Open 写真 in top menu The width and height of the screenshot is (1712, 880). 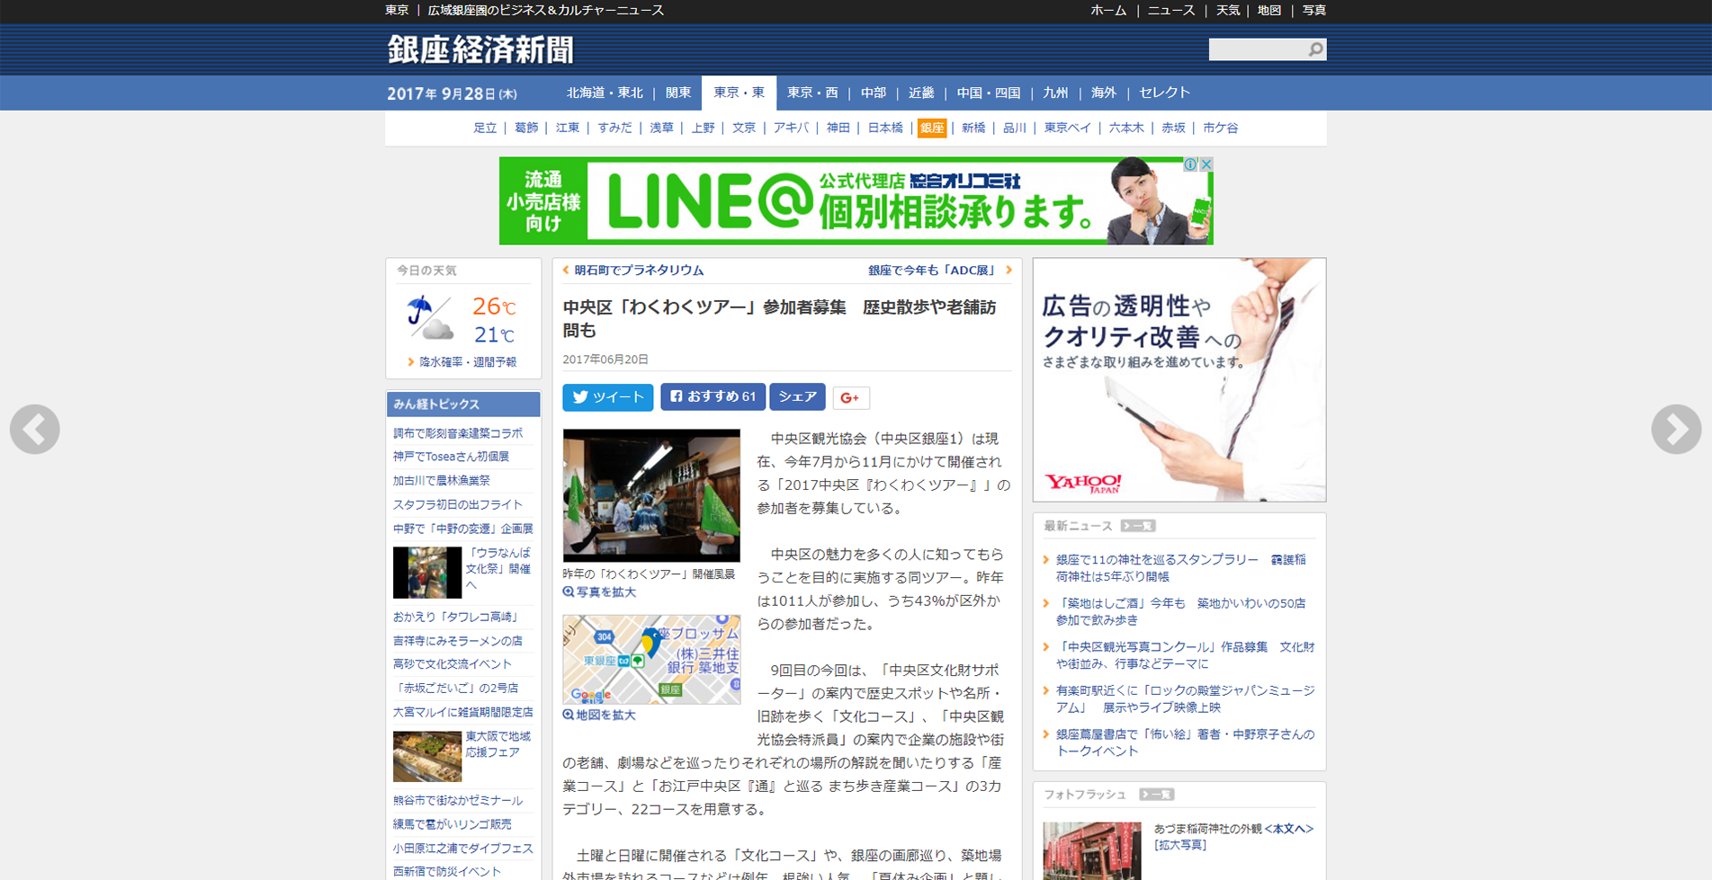pos(1314,11)
